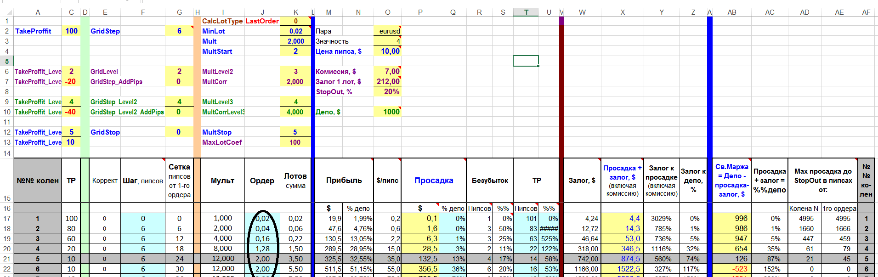Viewport: 878px width, 277px height.
Task: Select the Цена пипса value 10,00
Action: coord(388,51)
